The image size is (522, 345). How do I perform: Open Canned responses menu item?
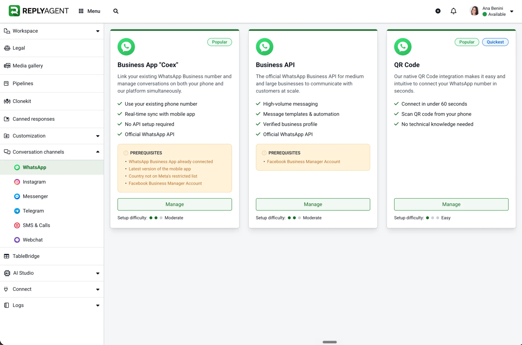pos(52,119)
